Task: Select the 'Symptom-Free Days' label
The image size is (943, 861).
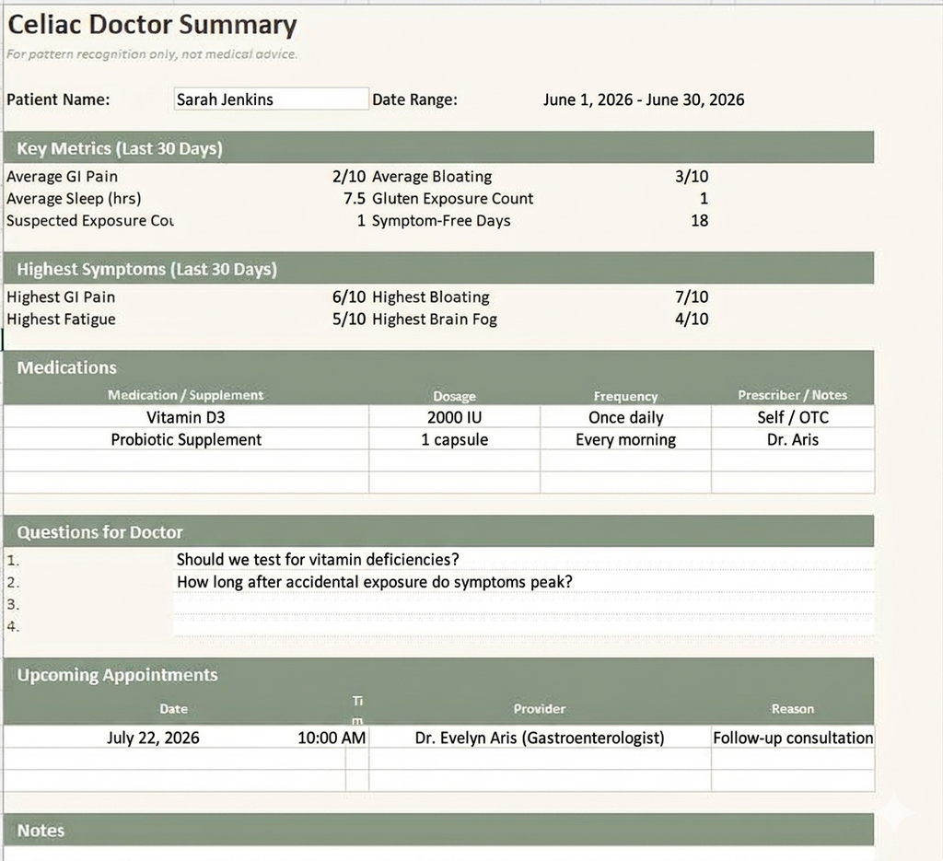Action: (x=441, y=221)
